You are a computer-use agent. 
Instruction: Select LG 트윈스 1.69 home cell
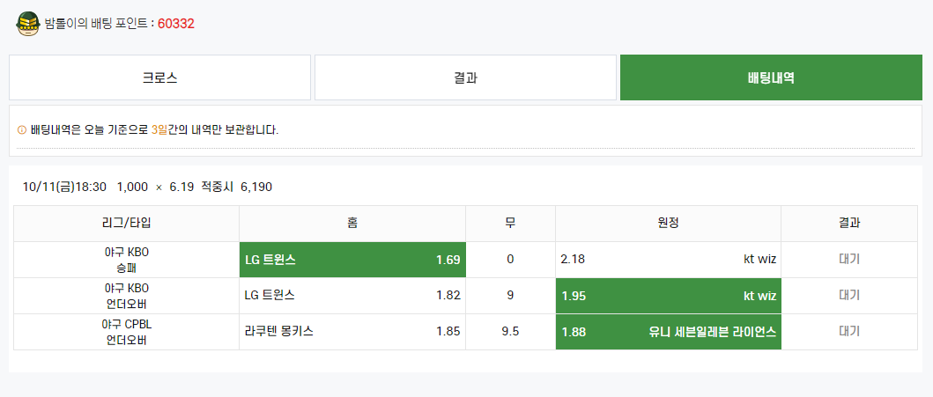click(353, 260)
